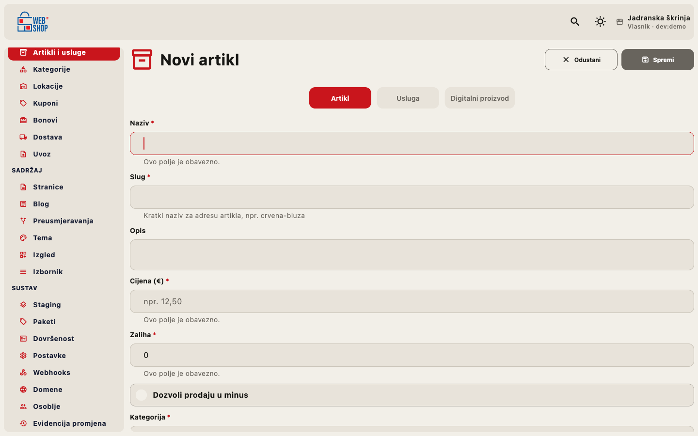Open Lokacije in the sidebar
Viewport: 698px width, 436px height.
click(x=64, y=86)
